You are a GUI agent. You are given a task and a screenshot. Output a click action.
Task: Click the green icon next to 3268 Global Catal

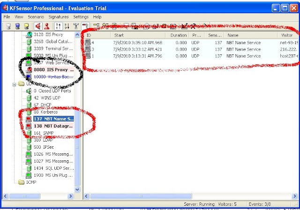tap(29, 42)
